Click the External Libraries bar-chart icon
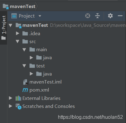This screenshot has width=126, height=123. coord(18,98)
